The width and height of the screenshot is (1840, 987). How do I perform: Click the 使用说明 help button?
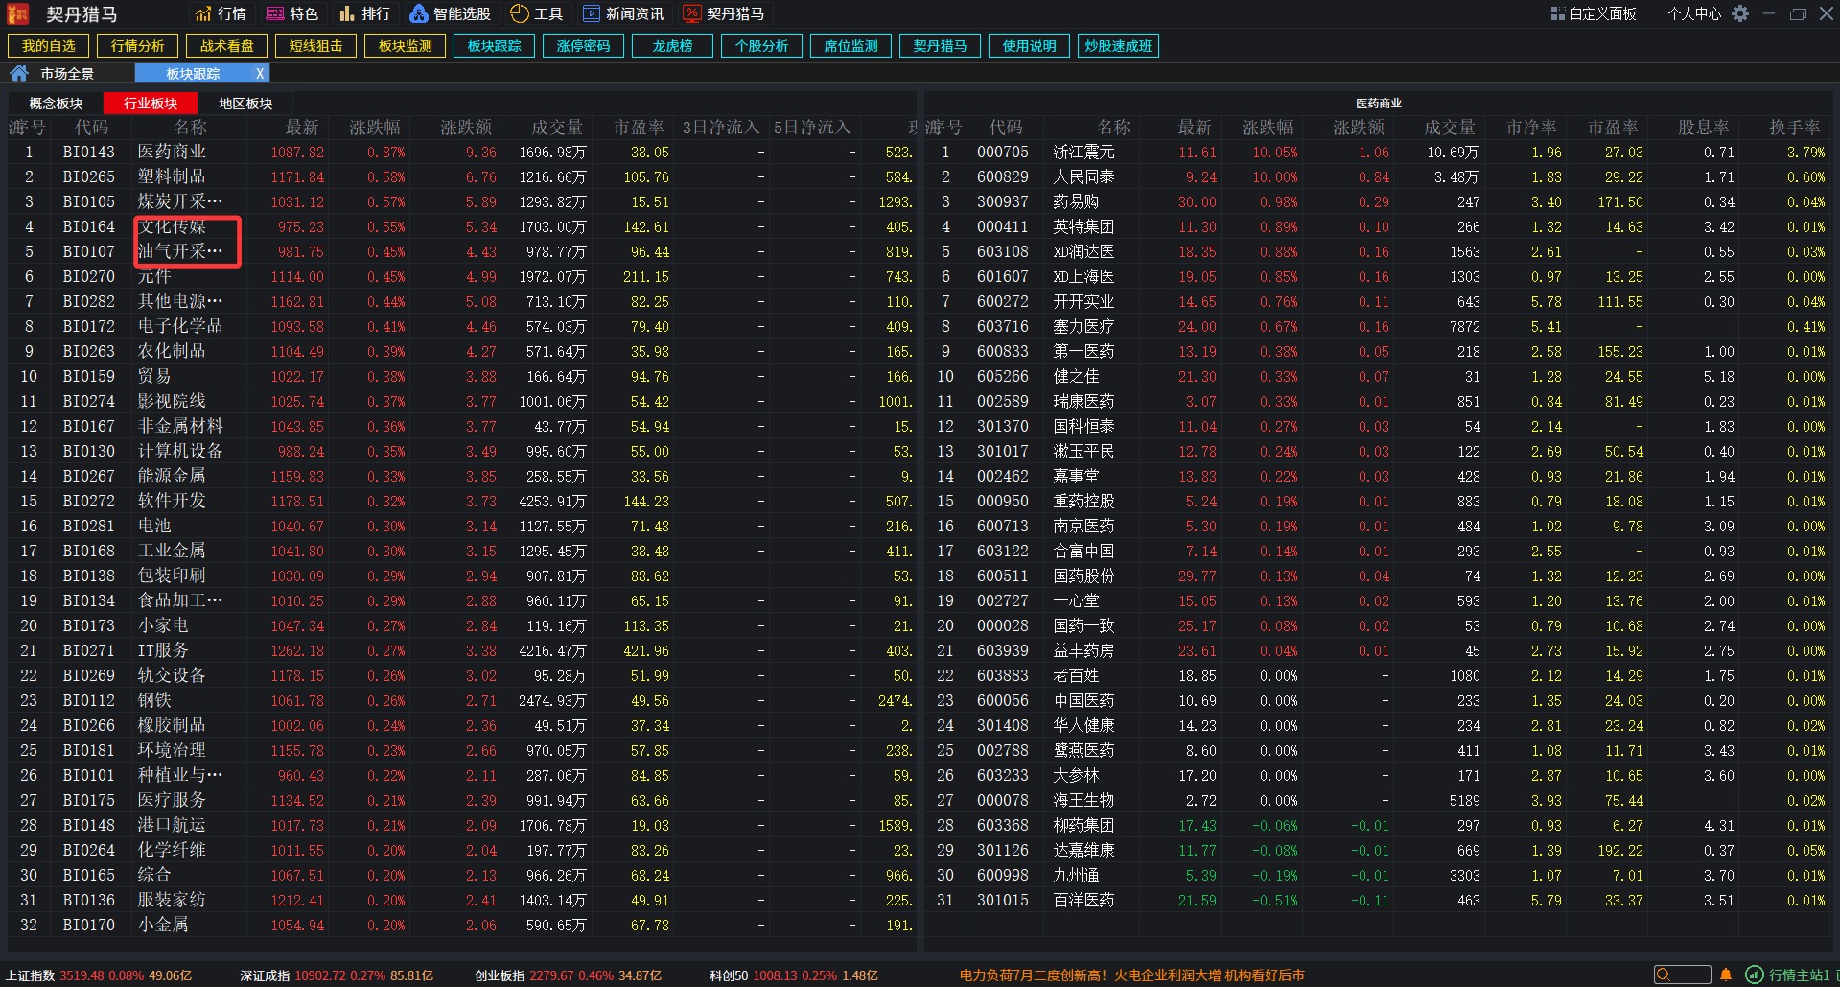(1029, 45)
